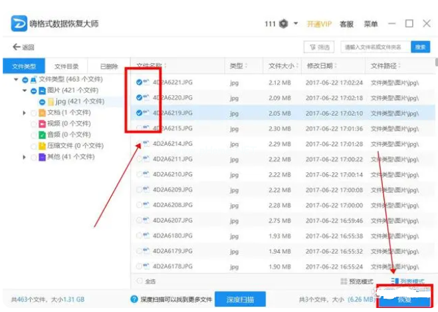Click the file name search input field
Viewport: 438px width, 312px height.
click(376, 47)
